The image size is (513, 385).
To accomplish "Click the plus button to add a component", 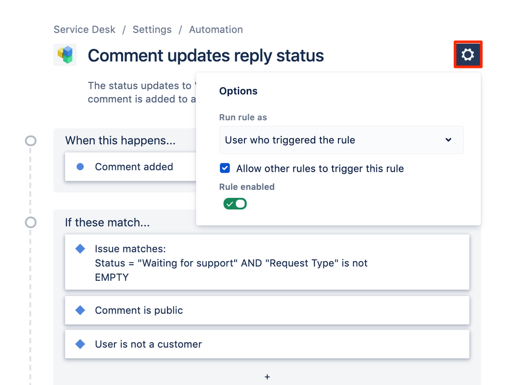I will pos(267,377).
